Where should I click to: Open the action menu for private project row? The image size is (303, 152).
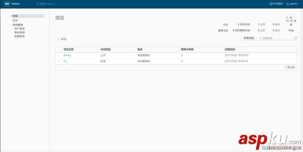coord(59,61)
